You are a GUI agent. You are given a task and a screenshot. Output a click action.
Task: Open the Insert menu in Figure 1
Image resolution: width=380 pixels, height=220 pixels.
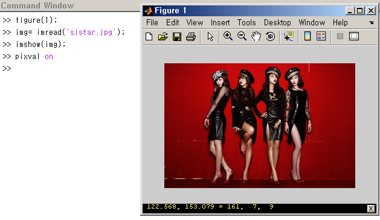click(x=220, y=22)
